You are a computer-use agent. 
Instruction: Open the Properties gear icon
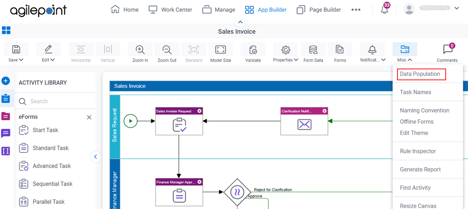pyautogui.click(x=286, y=50)
